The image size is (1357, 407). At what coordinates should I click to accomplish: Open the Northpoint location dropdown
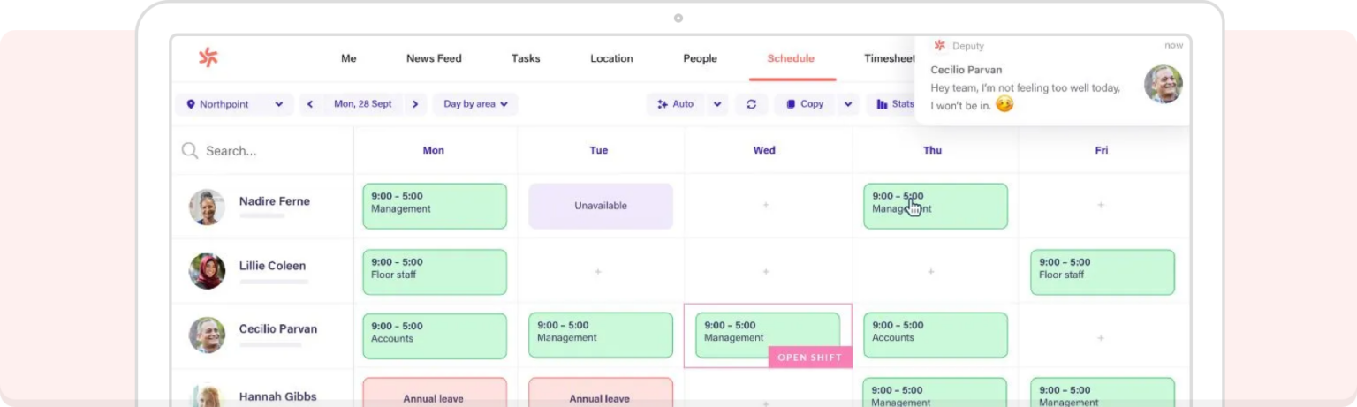click(x=234, y=104)
